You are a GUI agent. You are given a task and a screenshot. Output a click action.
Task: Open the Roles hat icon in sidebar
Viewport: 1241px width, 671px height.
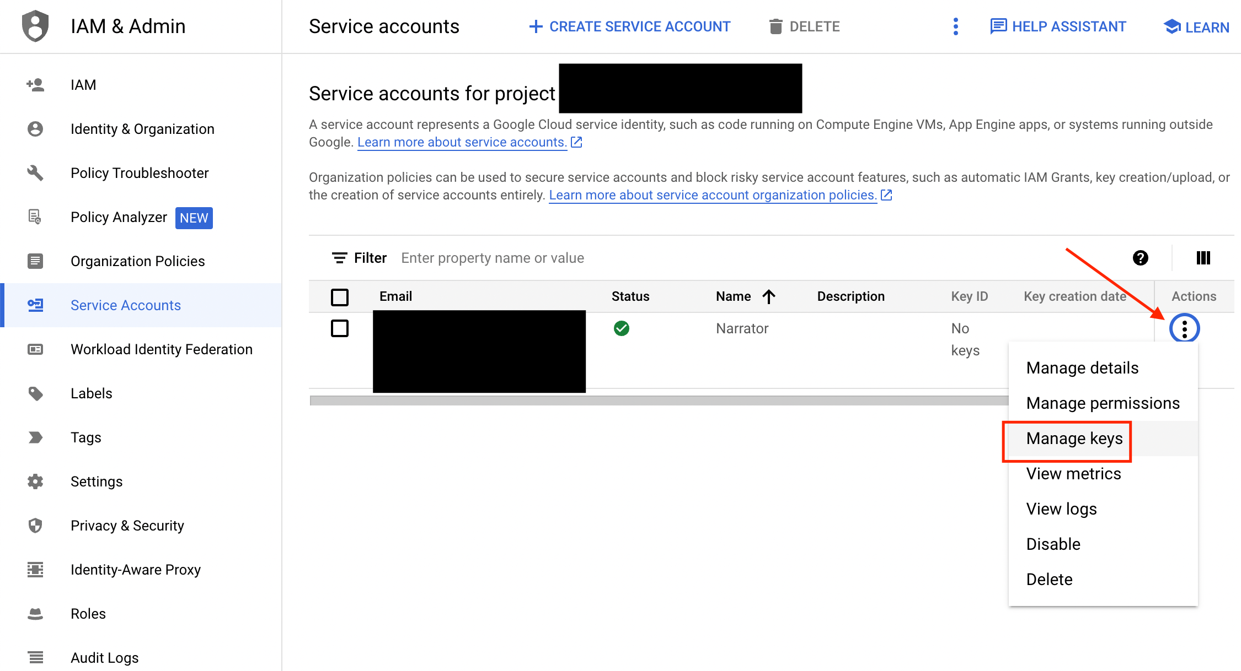click(35, 614)
